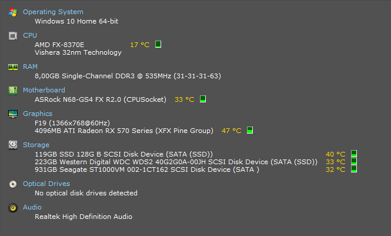Select the Western Digital WDS240G2G0A drive entry

click(x=176, y=162)
